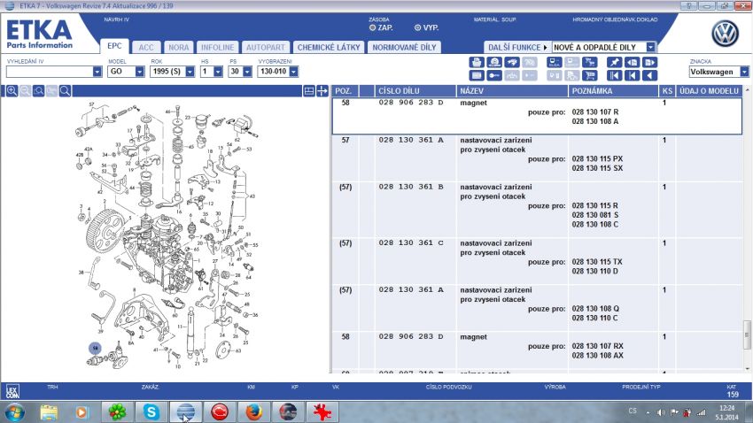Open the ICQ flower icon in the taskbar
Image resolution: width=753 pixels, height=423 pixels.
pos(117,412)
